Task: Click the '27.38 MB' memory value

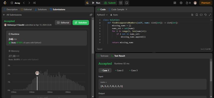Action: coord(14,56)
